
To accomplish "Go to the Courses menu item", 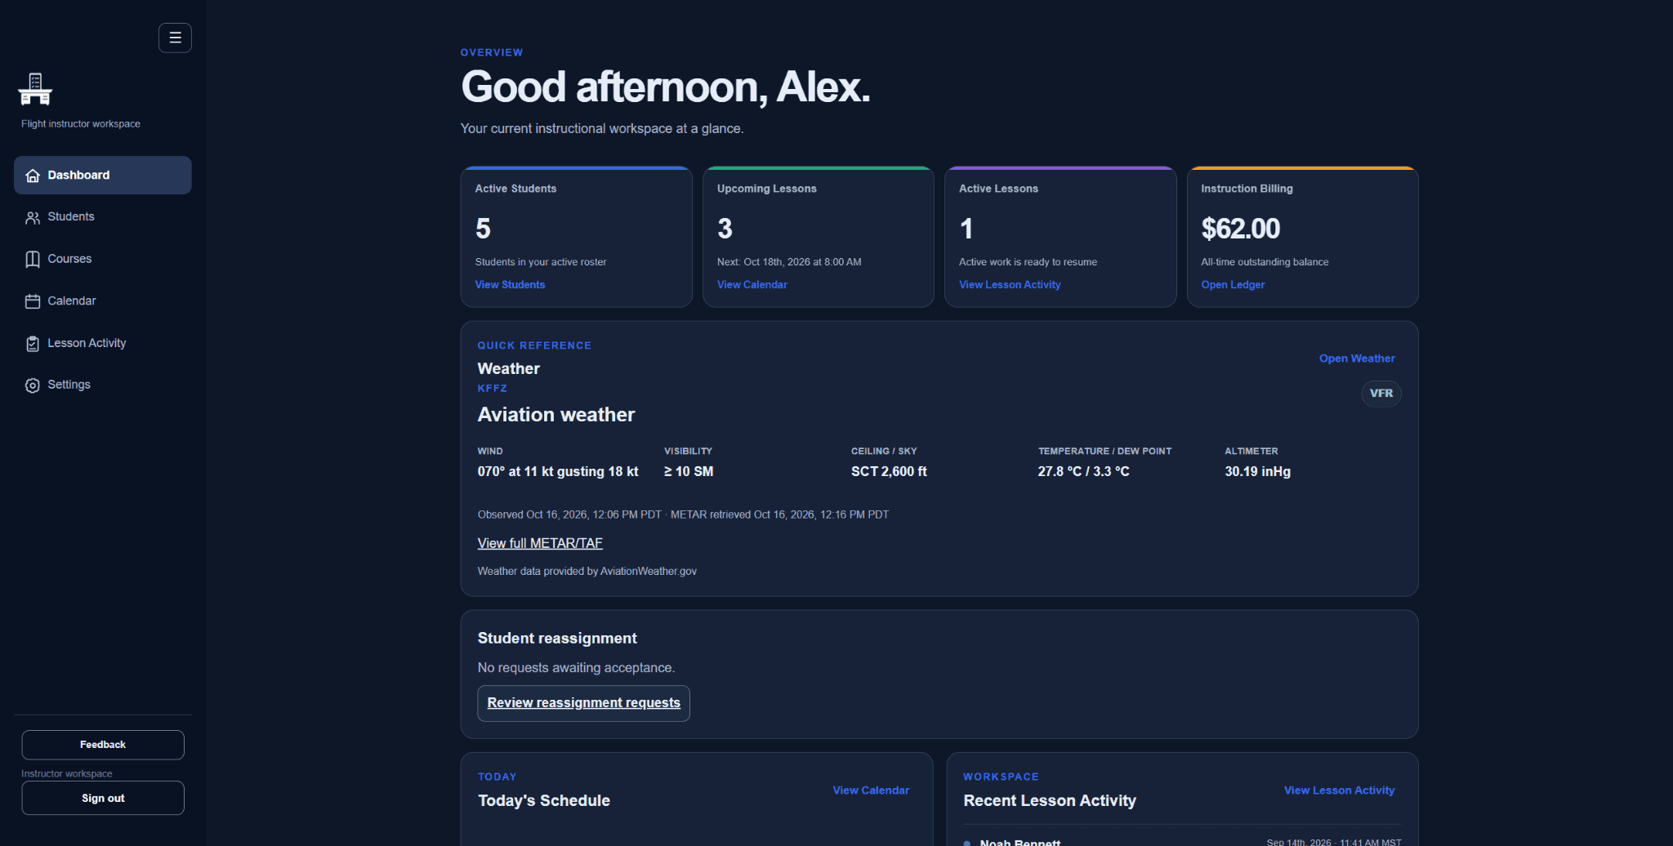I will click(103, 259).
